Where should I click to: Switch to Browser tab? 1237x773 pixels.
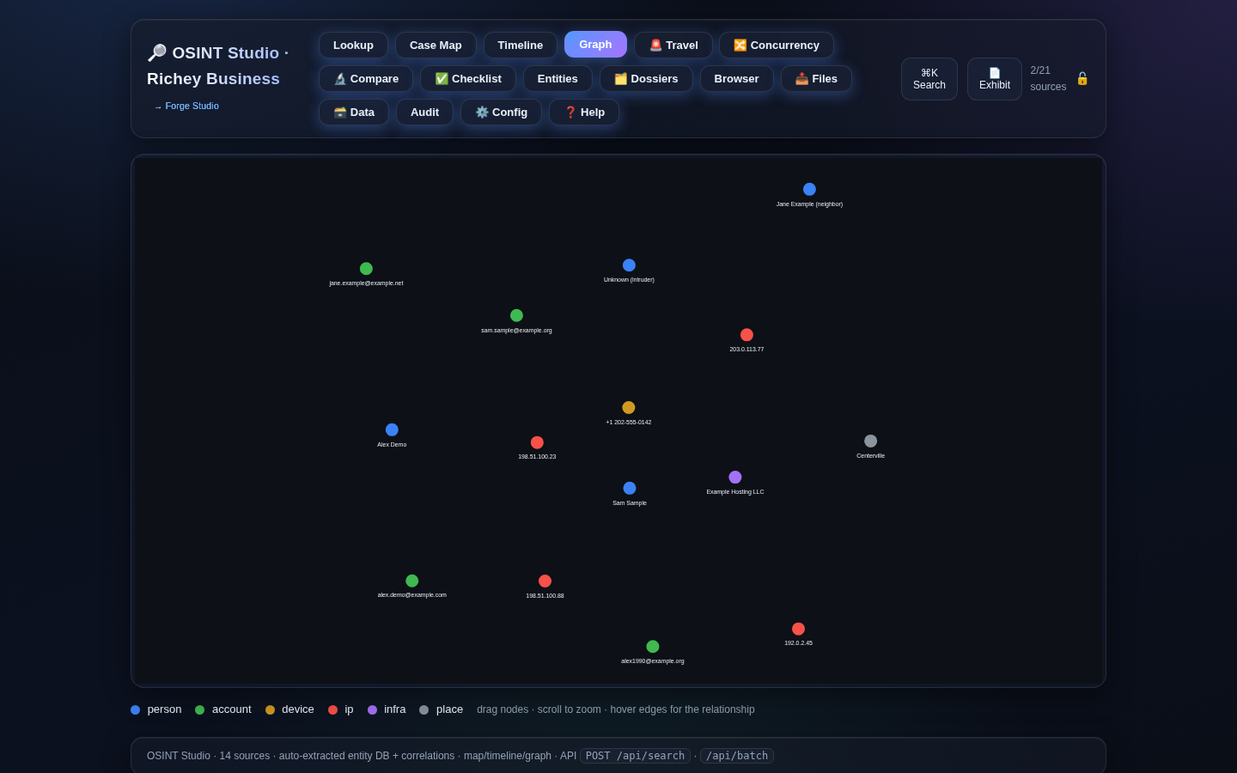pos(737,79)
